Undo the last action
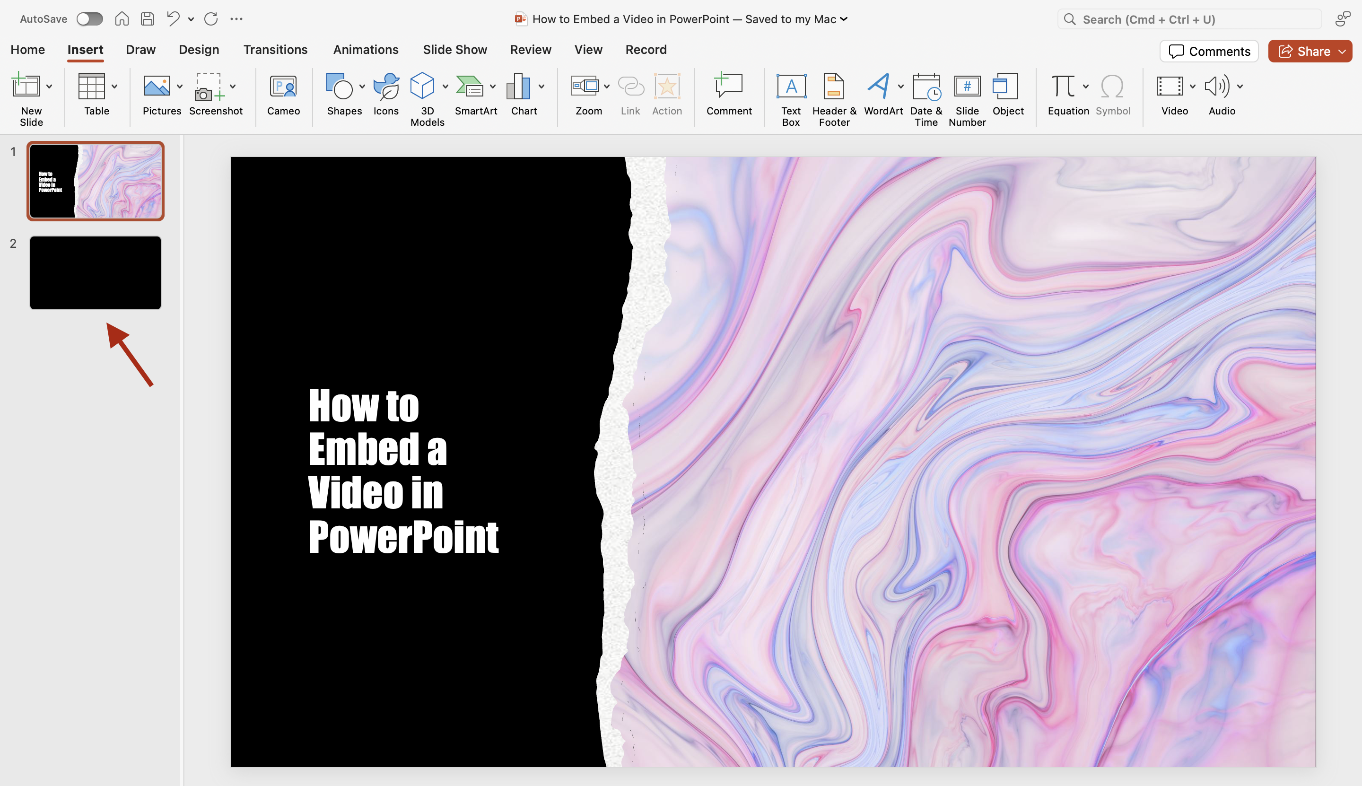 pos(173,19)
